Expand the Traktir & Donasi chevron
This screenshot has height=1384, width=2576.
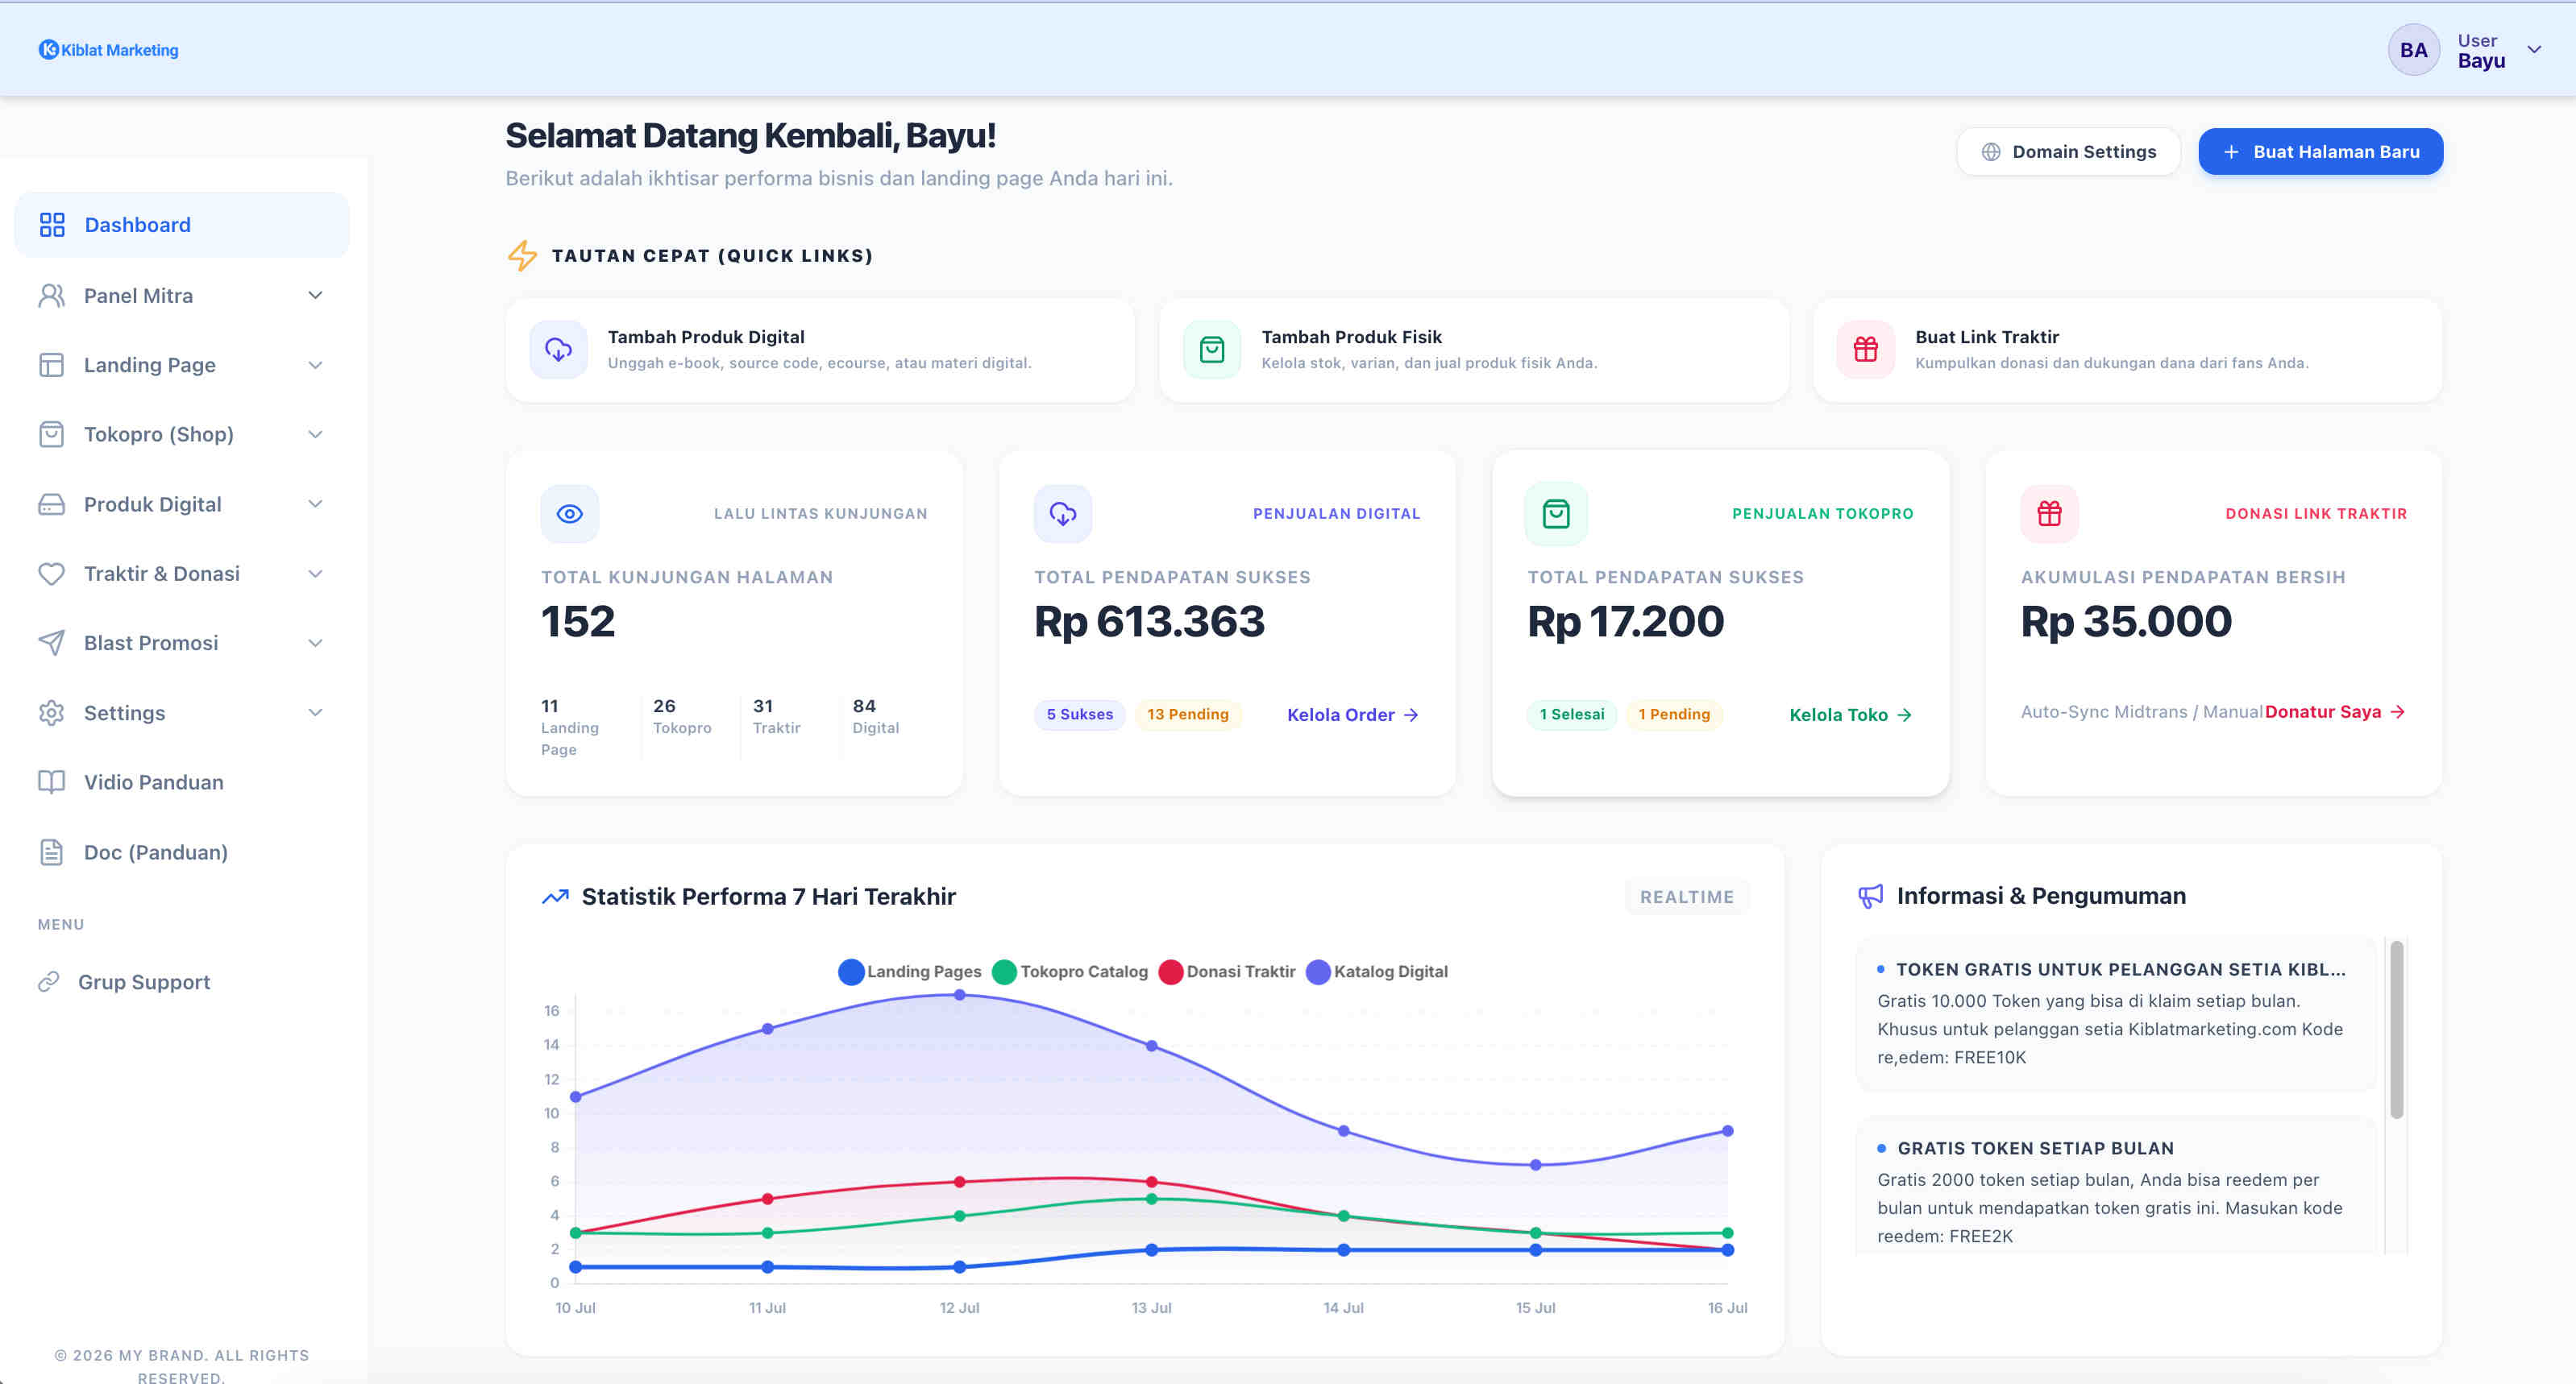[x=315, y=574]
